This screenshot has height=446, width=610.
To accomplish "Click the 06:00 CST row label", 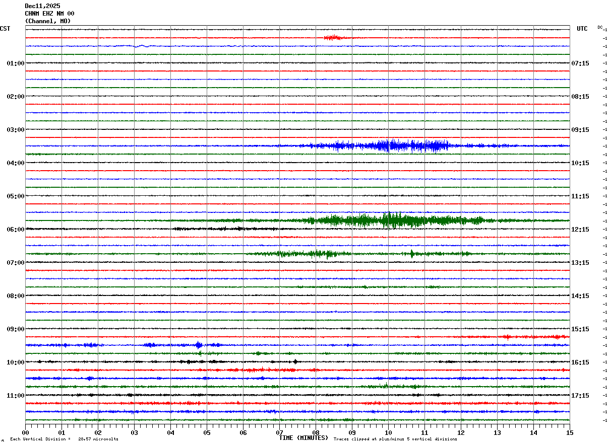I will [x=16, y=230].
